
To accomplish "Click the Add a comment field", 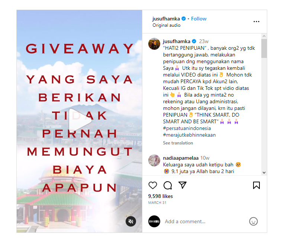I will tap(205, 221).
